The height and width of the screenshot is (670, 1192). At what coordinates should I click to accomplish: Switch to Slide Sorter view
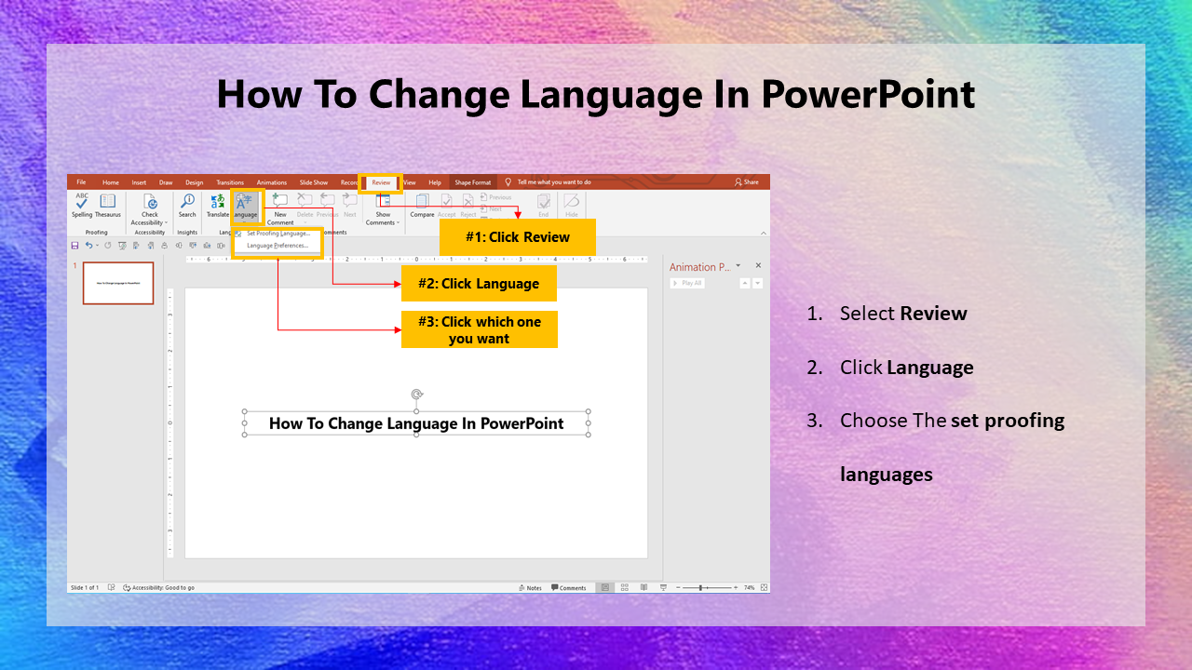click(x=625, y=588)
